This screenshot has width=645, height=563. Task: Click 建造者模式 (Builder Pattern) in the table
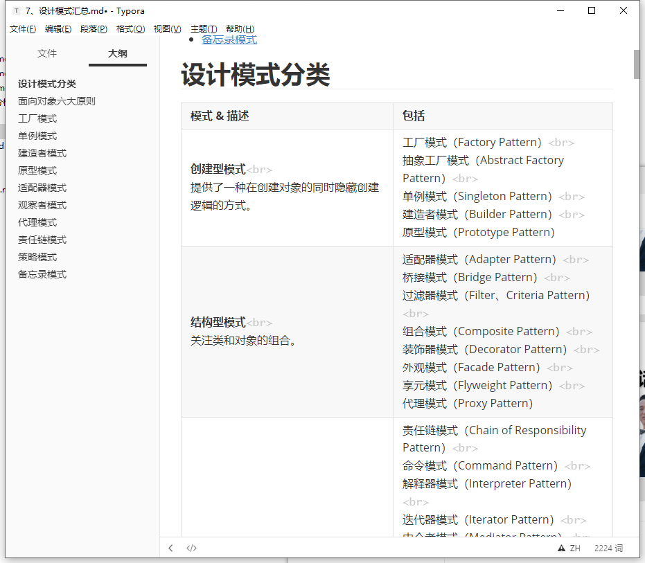pyautogui.click(x=477, y=214)
